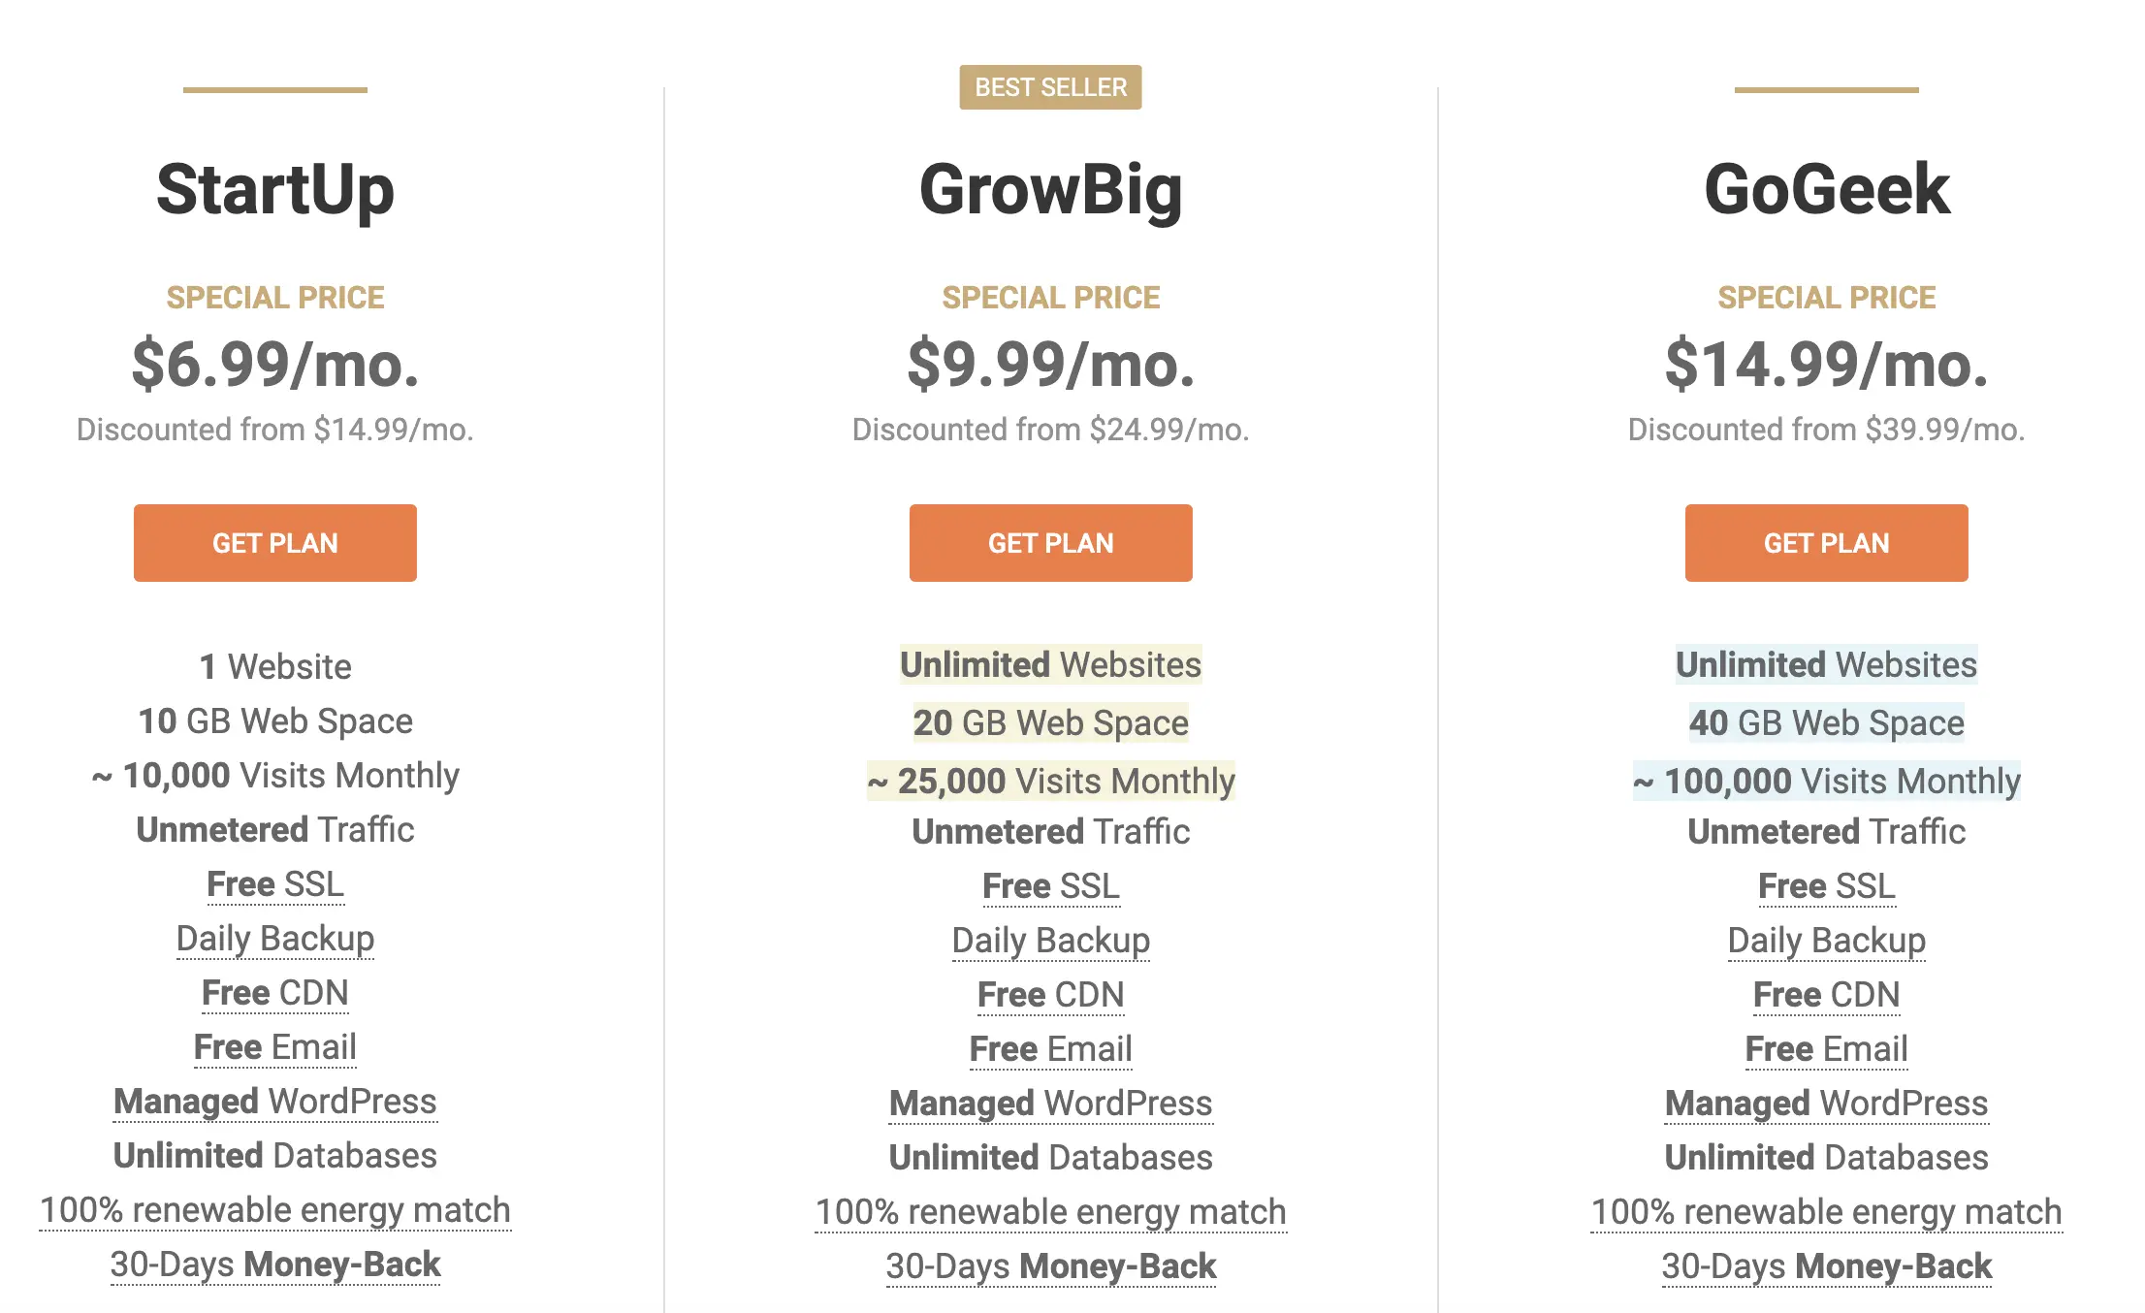
Task: Open the StartUp Free SSL tooltip link
Action: pyautogui.click(x=275, y=884)
